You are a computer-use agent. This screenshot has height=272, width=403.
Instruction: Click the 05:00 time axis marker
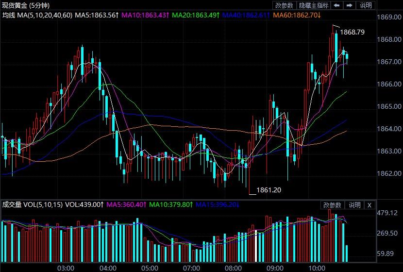pyautogui.click(x=150, y=269)
